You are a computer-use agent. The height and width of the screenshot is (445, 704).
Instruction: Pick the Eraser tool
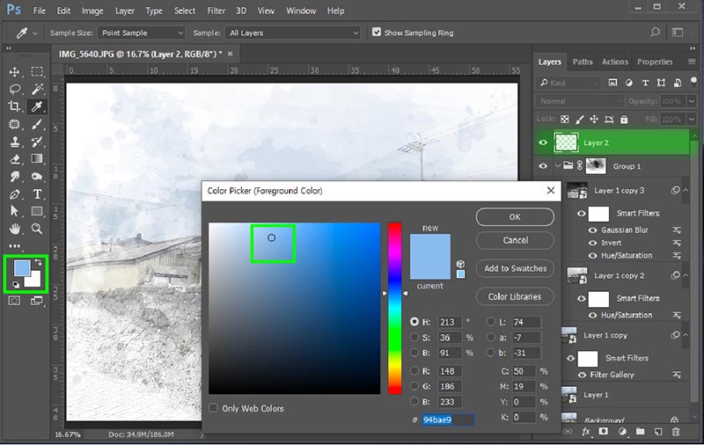[x=14, y=159]
